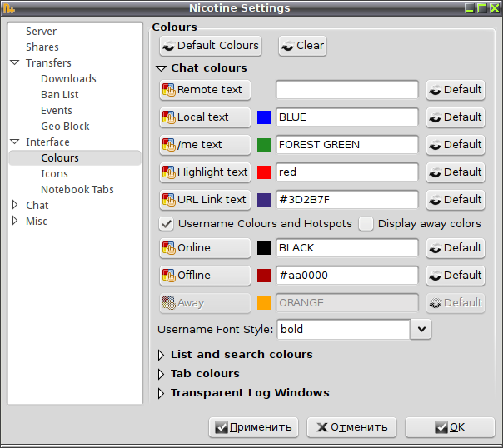
Task: Open Notebook Tabs settings page
Action: pyautogui.click(x=77, y=189)
